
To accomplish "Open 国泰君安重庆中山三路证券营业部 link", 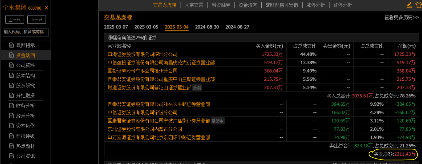I will (x=161, y=79).
